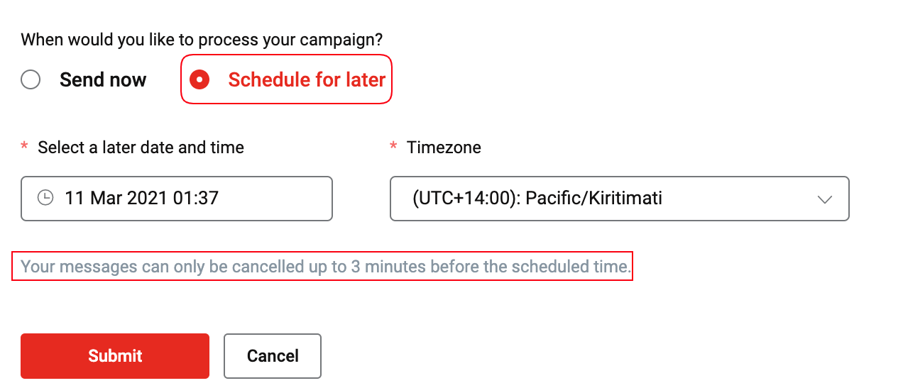Click the red Submit button
The image size is (903, 388).
(x=115, y=356)
